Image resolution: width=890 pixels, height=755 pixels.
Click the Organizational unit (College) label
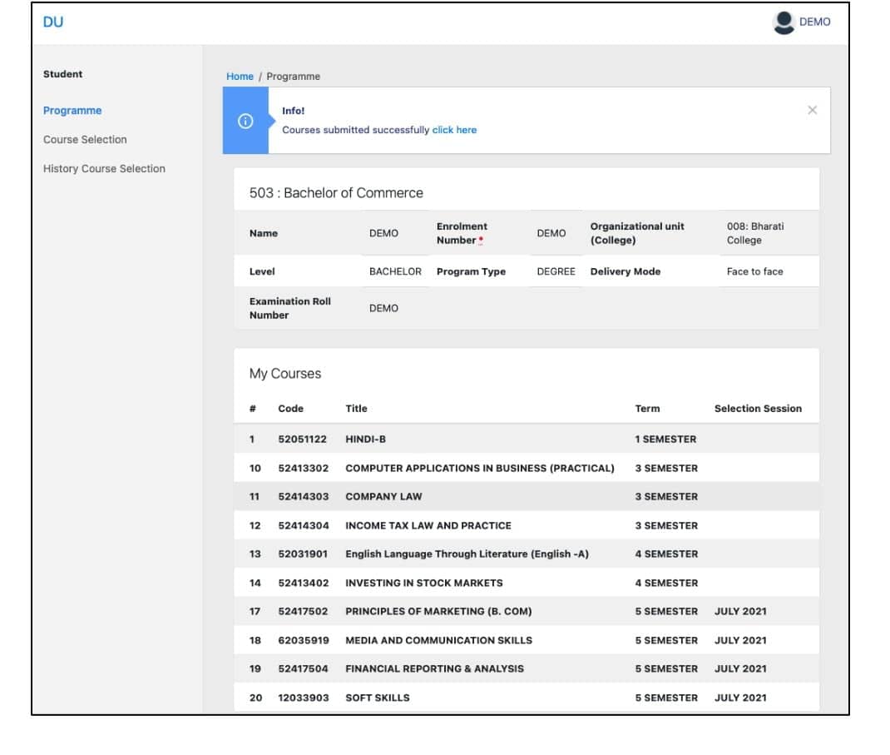637,233
